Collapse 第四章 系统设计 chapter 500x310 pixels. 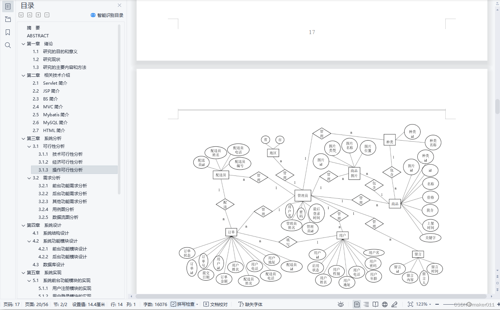(x=23, y=225)
